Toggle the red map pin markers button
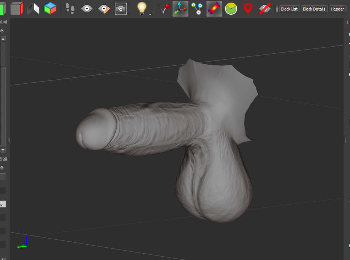Screen dimensions: 350x260 coord(248,9)
